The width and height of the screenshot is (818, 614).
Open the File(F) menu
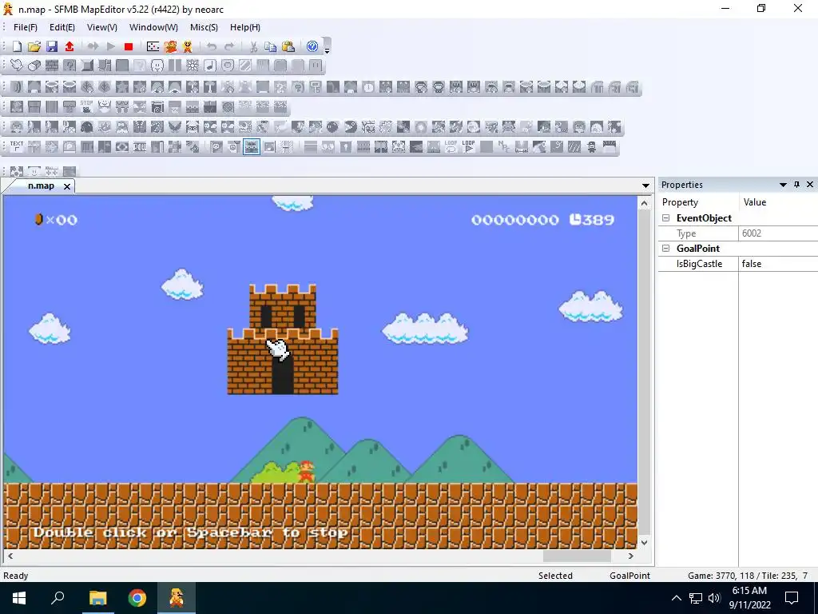pos(25,27)
